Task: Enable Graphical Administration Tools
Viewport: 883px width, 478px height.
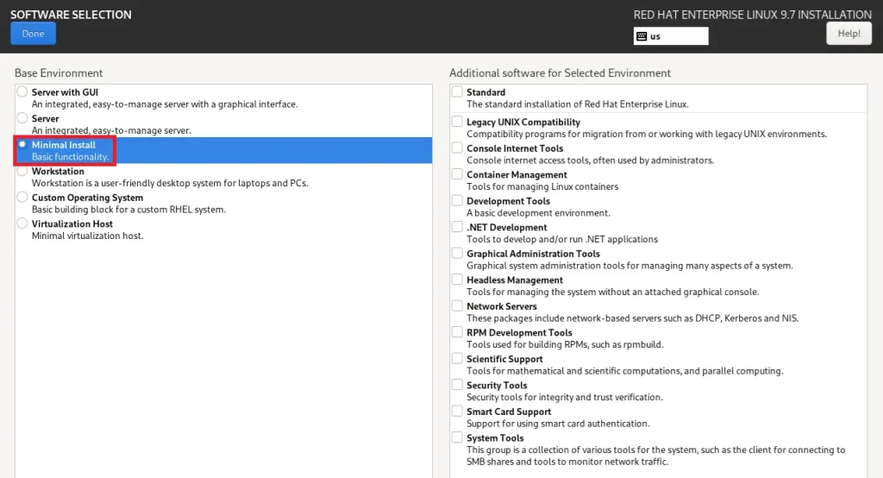Action: pos(457,254)
